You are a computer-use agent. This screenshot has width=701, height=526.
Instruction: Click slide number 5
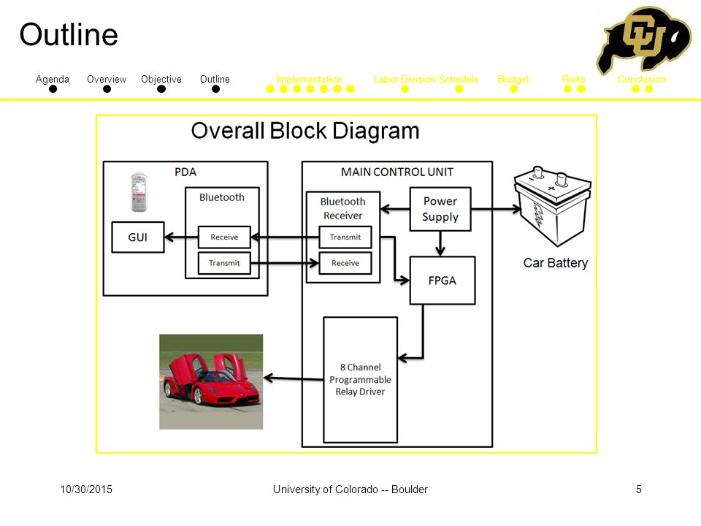(639, 489)
